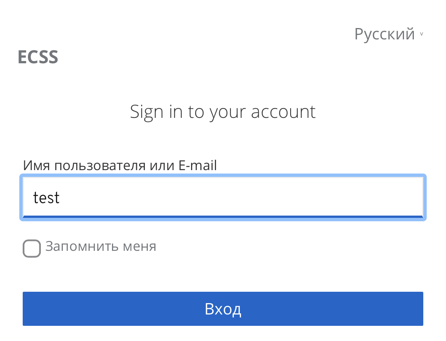Click the language chevron icon
Viewport: 446px width, 341px height.
[x=421, y=34]
